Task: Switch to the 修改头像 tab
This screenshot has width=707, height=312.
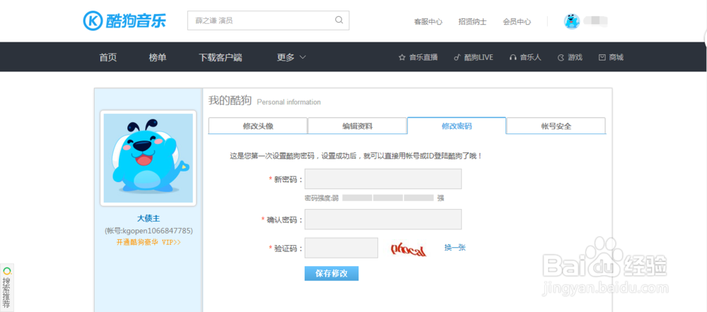Action: pos(258,126)
